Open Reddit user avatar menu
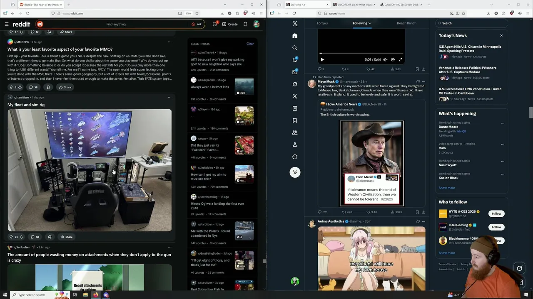533x299 pixels. click(x=257, y=24)
